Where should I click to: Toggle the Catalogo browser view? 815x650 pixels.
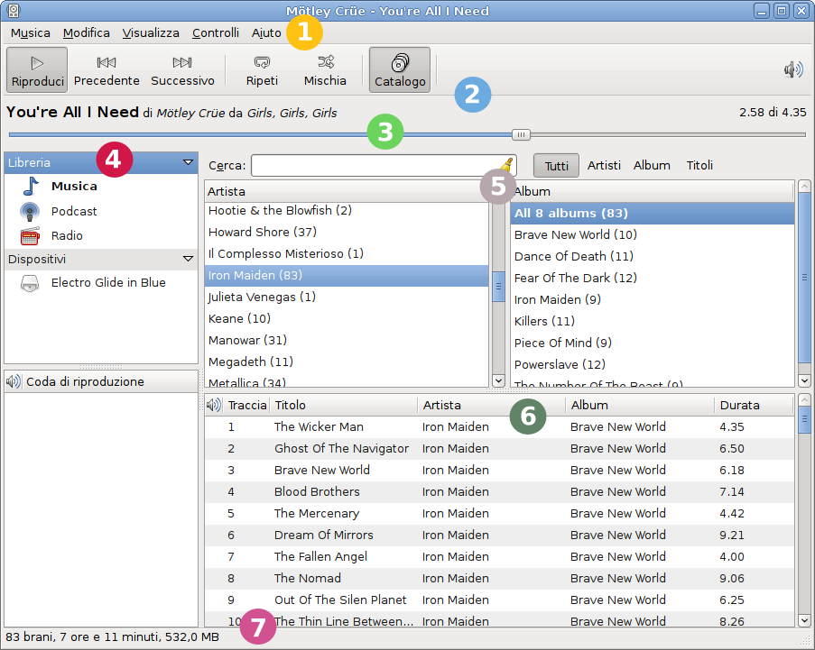[400, 70]
